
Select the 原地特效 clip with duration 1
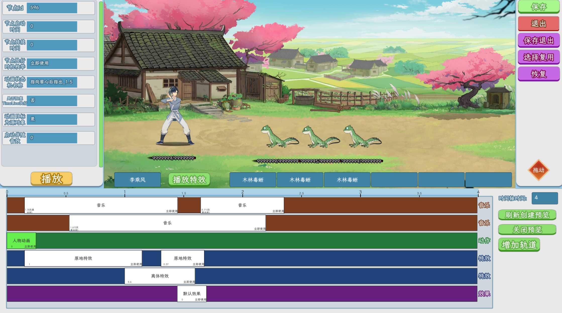[83, 258]
